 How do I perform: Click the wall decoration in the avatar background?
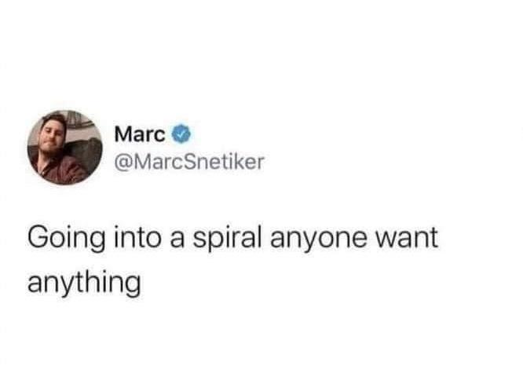[82, 120]
